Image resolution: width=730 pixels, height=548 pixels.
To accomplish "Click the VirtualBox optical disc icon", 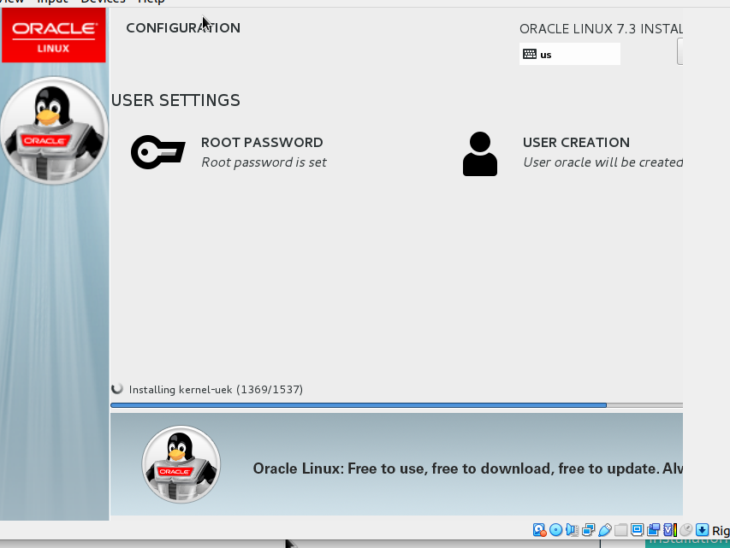I will coord(556,530).
